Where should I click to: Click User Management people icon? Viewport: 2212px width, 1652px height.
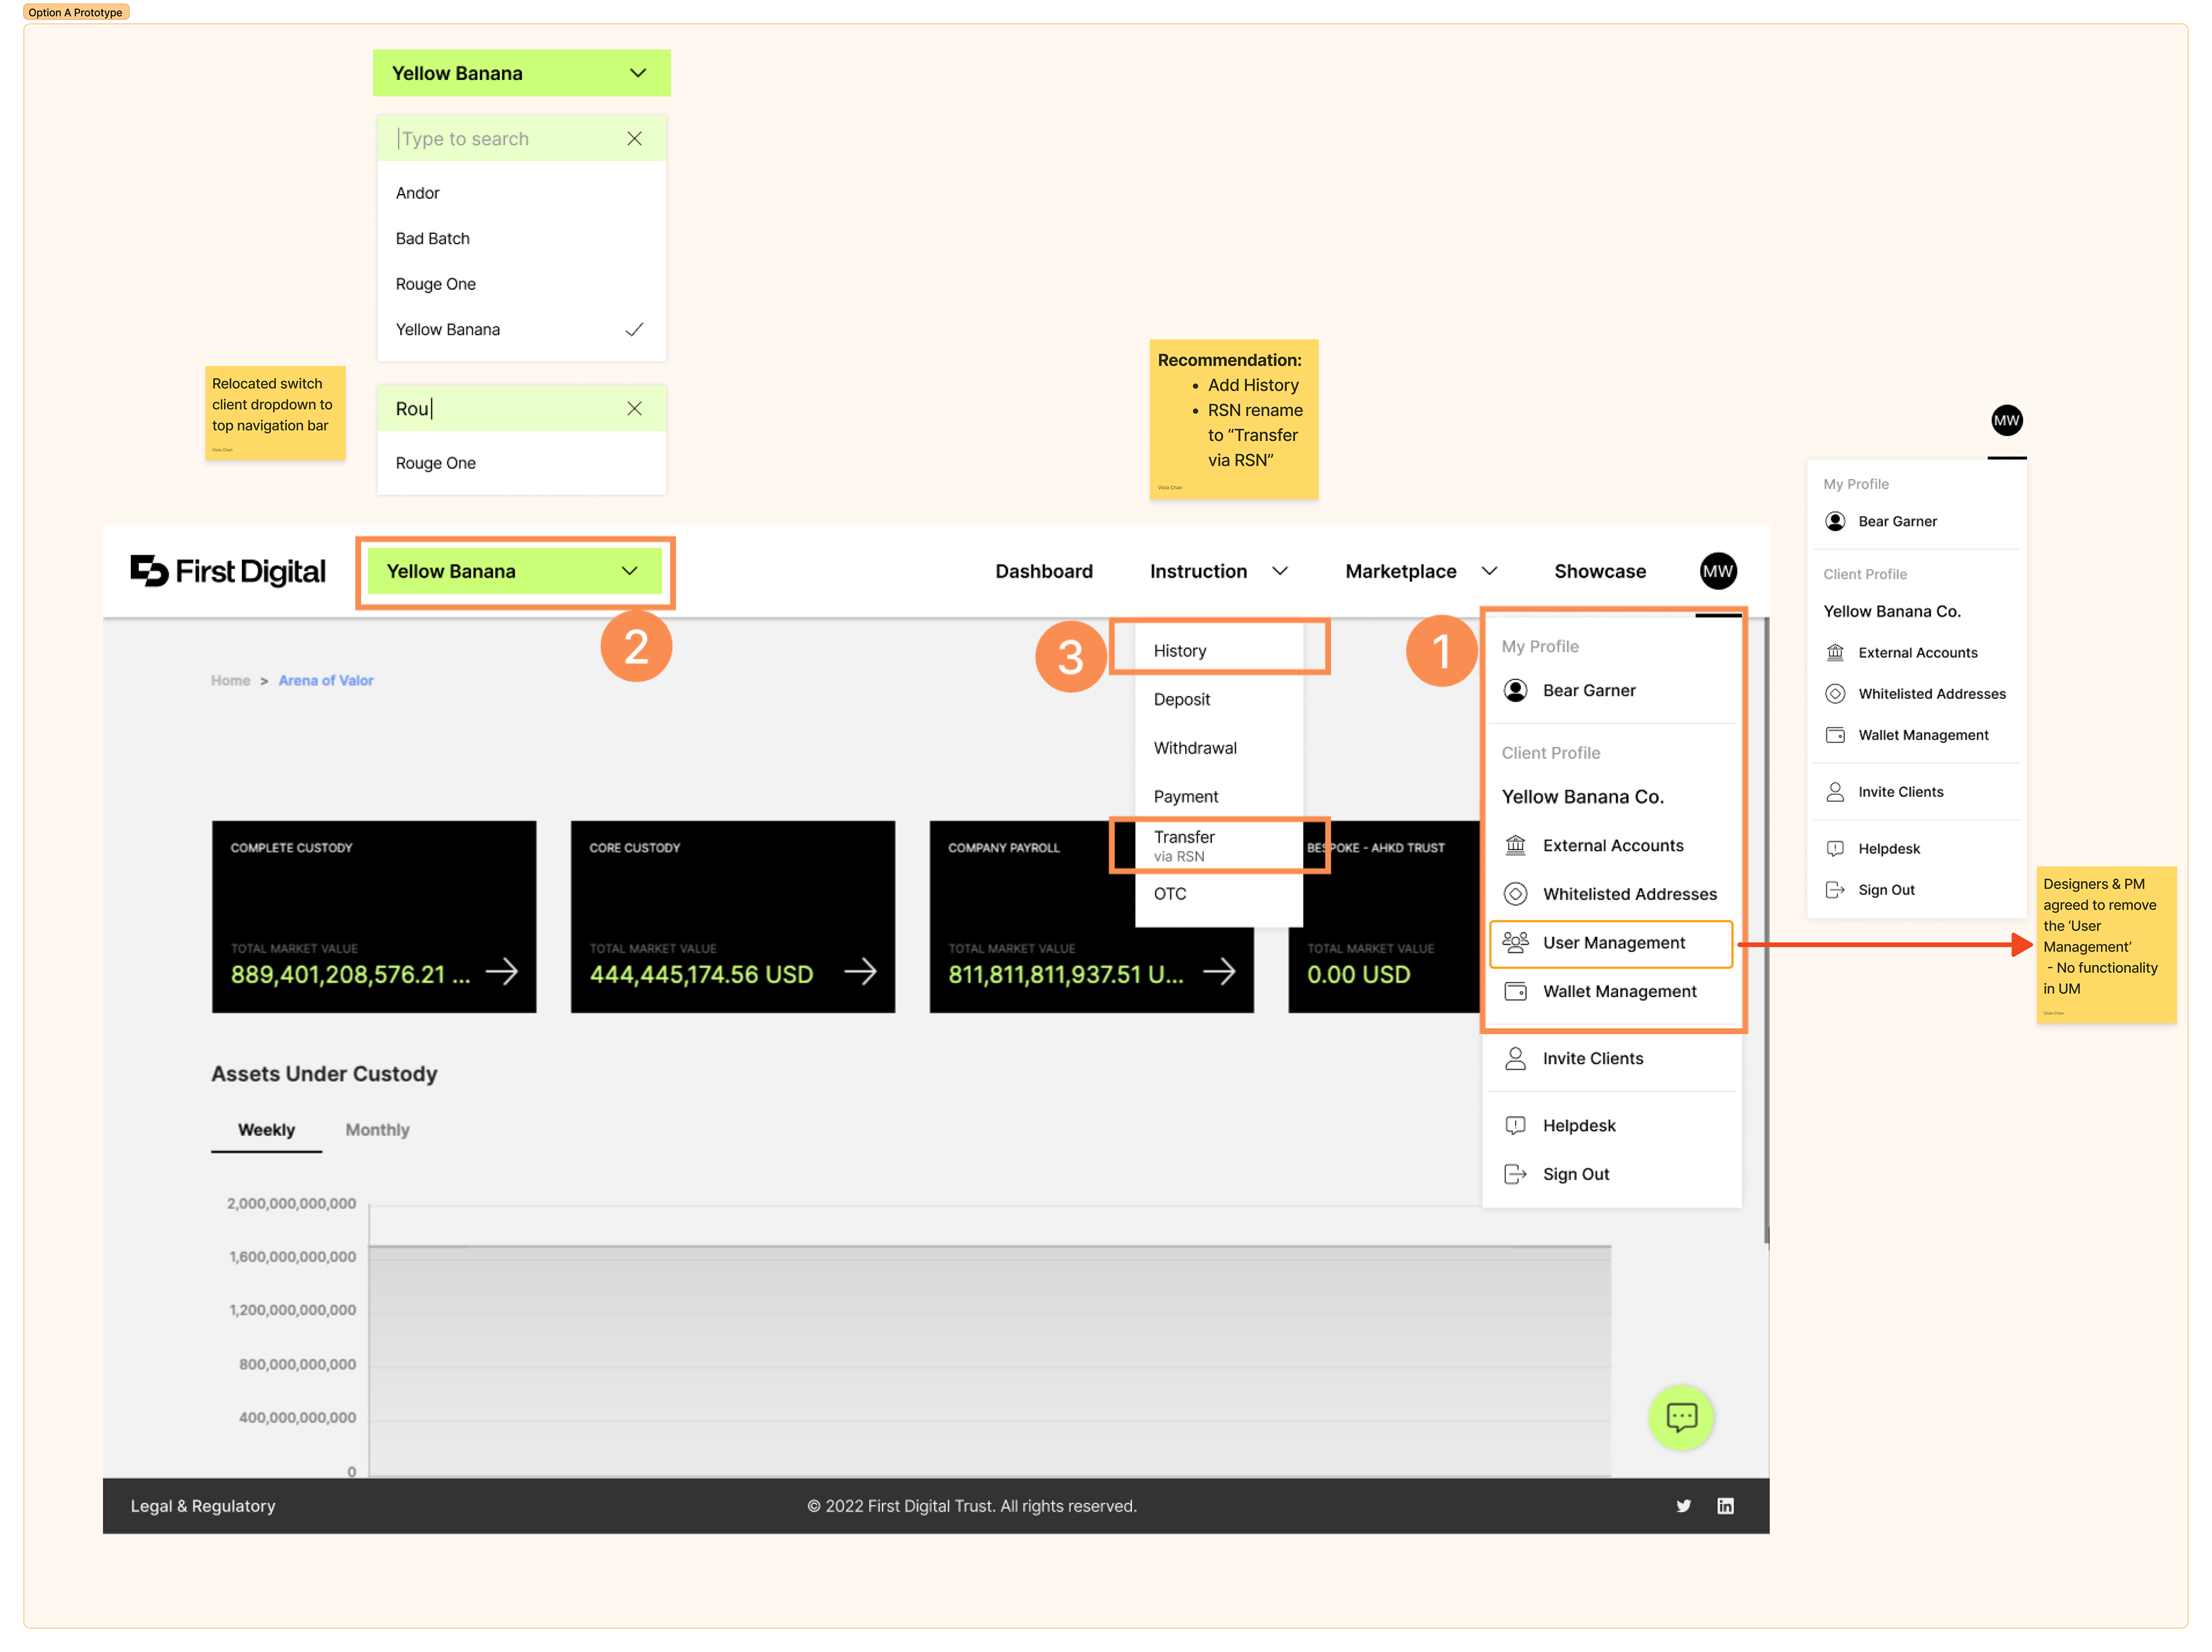[x=1515, y=942]
